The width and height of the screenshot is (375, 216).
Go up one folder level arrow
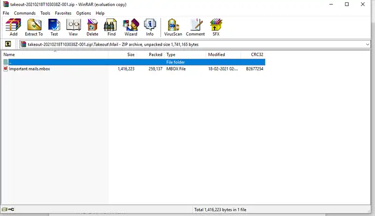(x=8, y=44)
